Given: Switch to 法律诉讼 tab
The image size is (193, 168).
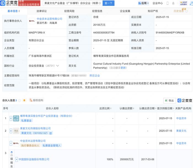Looking at the screenshot, I should pyautogui.click(x=42, y=11).
